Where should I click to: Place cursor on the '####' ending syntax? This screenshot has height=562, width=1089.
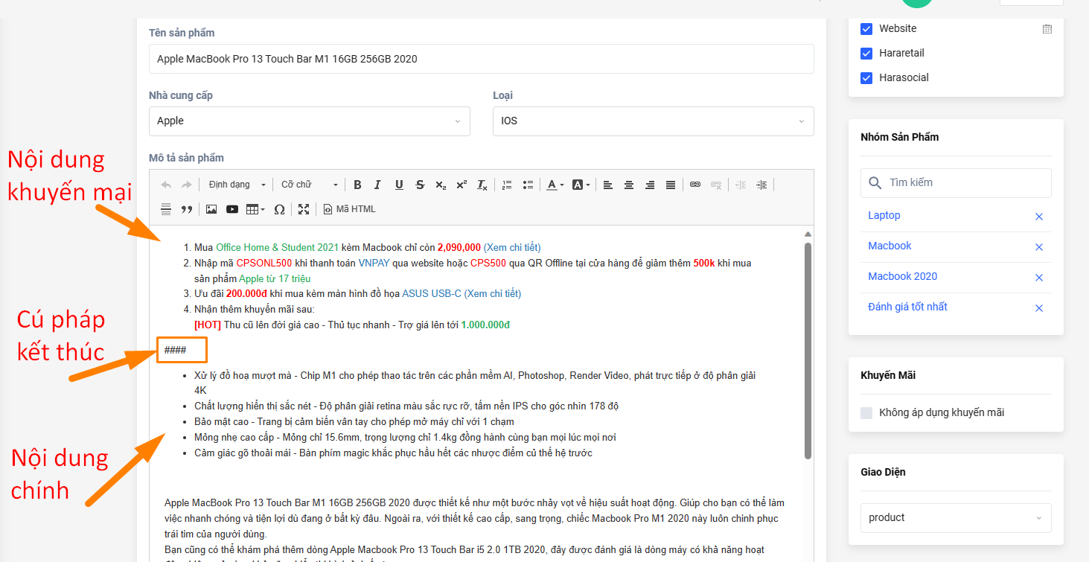tap(176, 350)
